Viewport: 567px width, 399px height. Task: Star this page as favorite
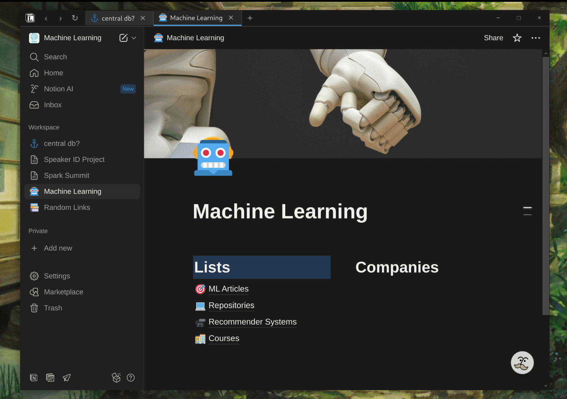coord(517,38)
